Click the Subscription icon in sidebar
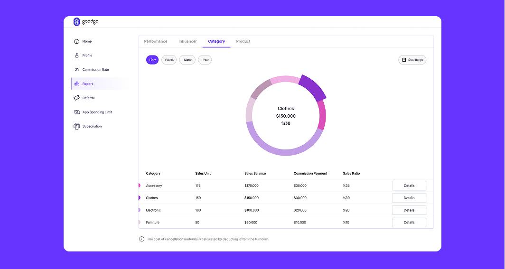 tap(77, 126)
